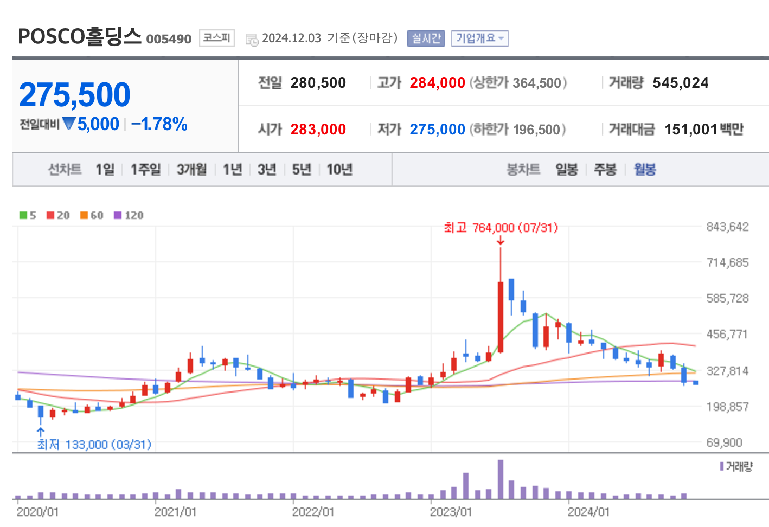The image size is (769, 527).
Task: Switch to 주봉 weekly candle chart
Action: coord(605,170)
